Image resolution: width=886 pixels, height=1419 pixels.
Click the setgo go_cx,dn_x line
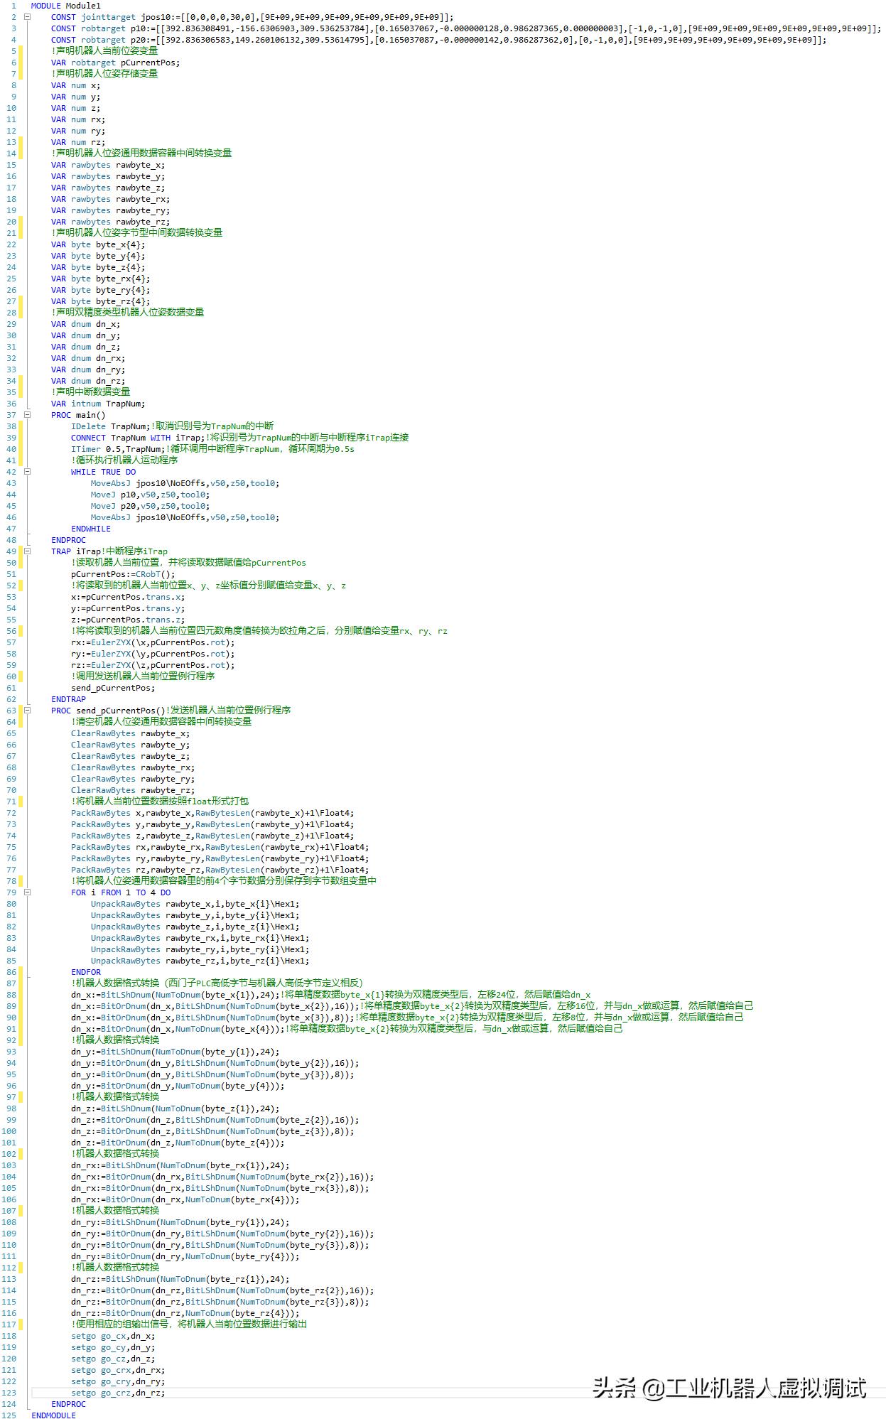tap(113, 1336)
